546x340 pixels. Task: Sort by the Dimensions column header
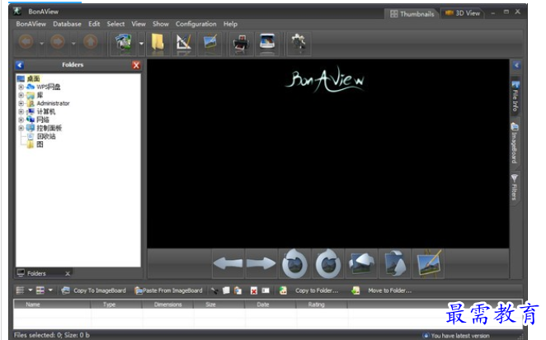tap(167, 305)
